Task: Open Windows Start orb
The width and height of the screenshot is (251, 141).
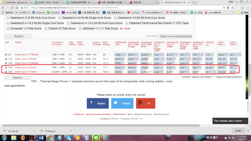Action: click(4, 138)
